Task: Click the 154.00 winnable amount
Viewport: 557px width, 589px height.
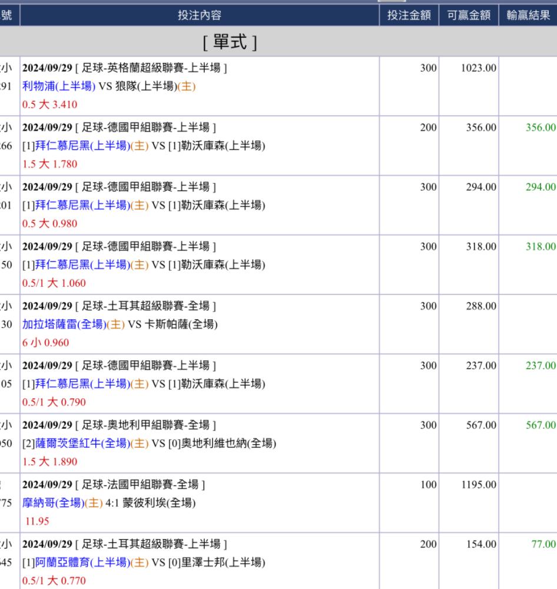Action: pyautogui.click(x=481, y=544)
